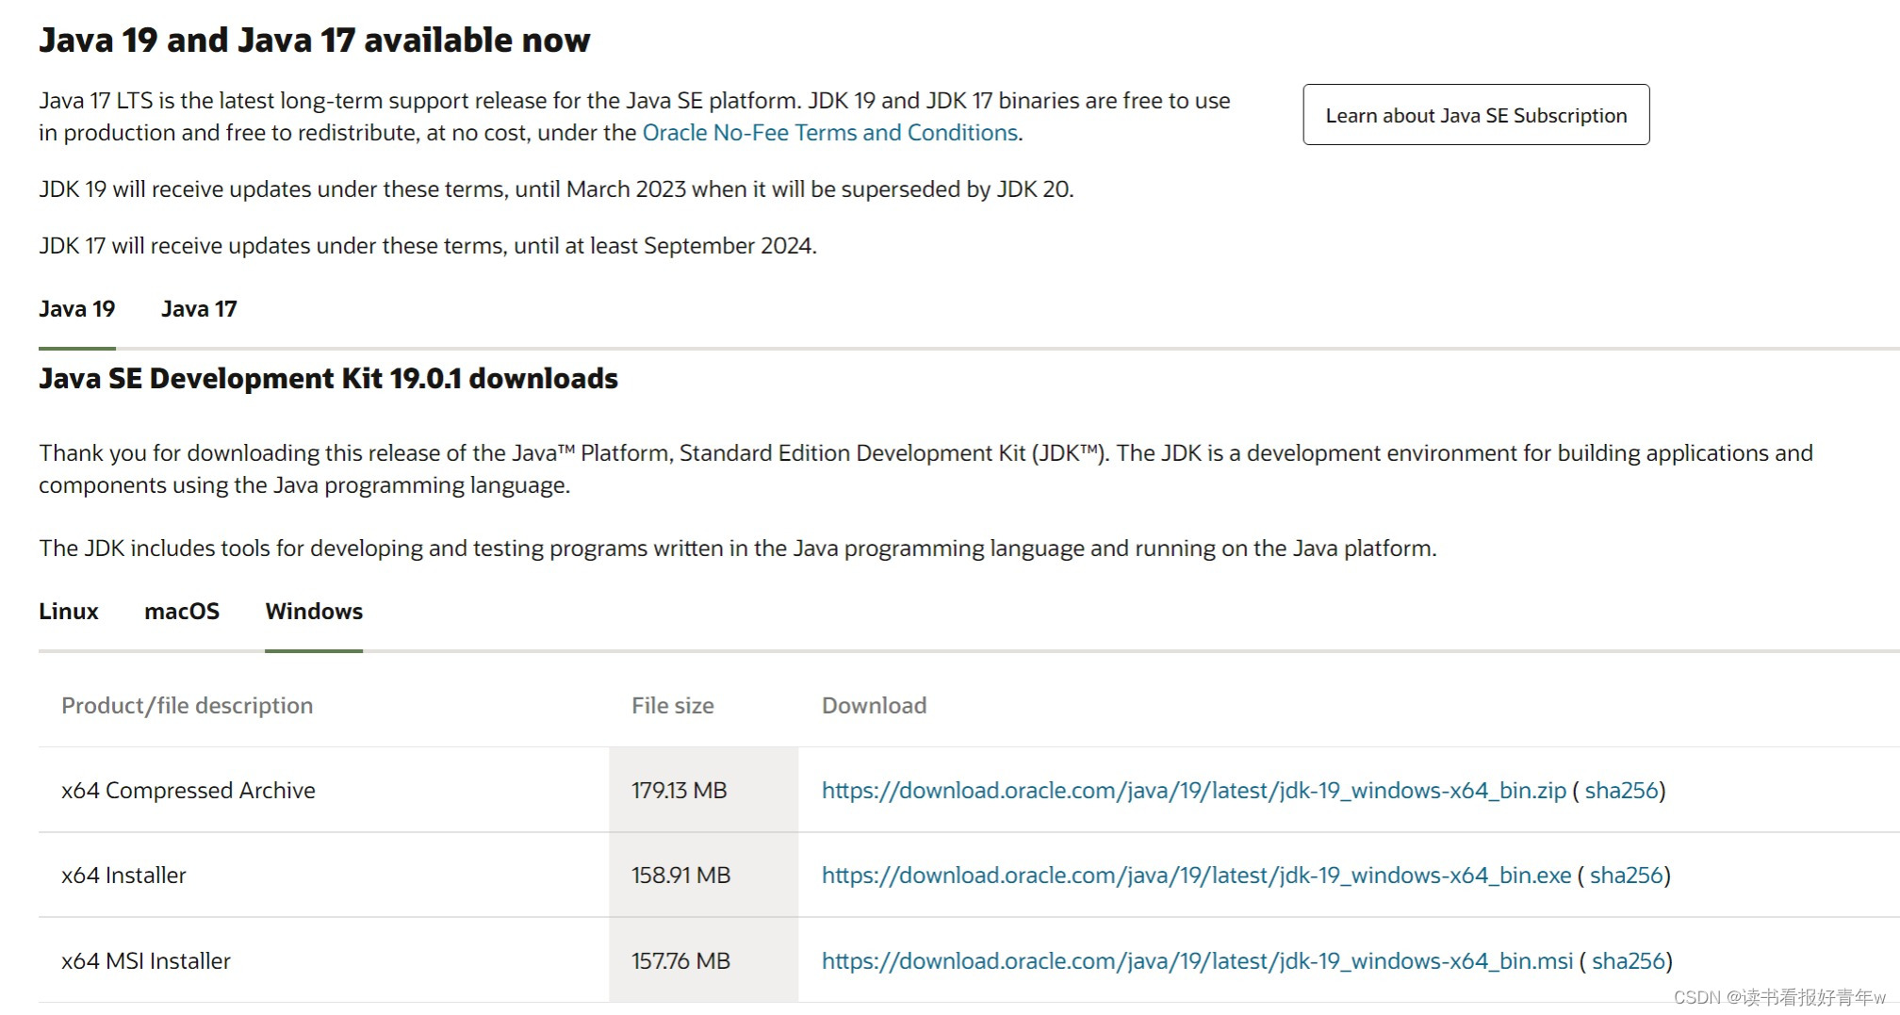Viewport: 1900px width, 1015px height.
Task: Download the jdk-19 windows x64 zip archive
Action: [x=1193, y=791]
